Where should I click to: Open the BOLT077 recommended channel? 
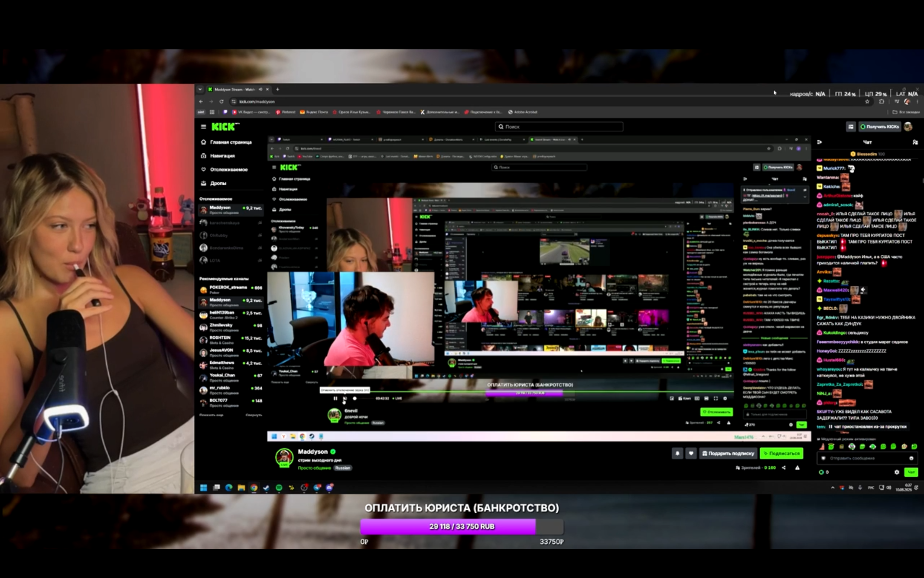[231, 402]
